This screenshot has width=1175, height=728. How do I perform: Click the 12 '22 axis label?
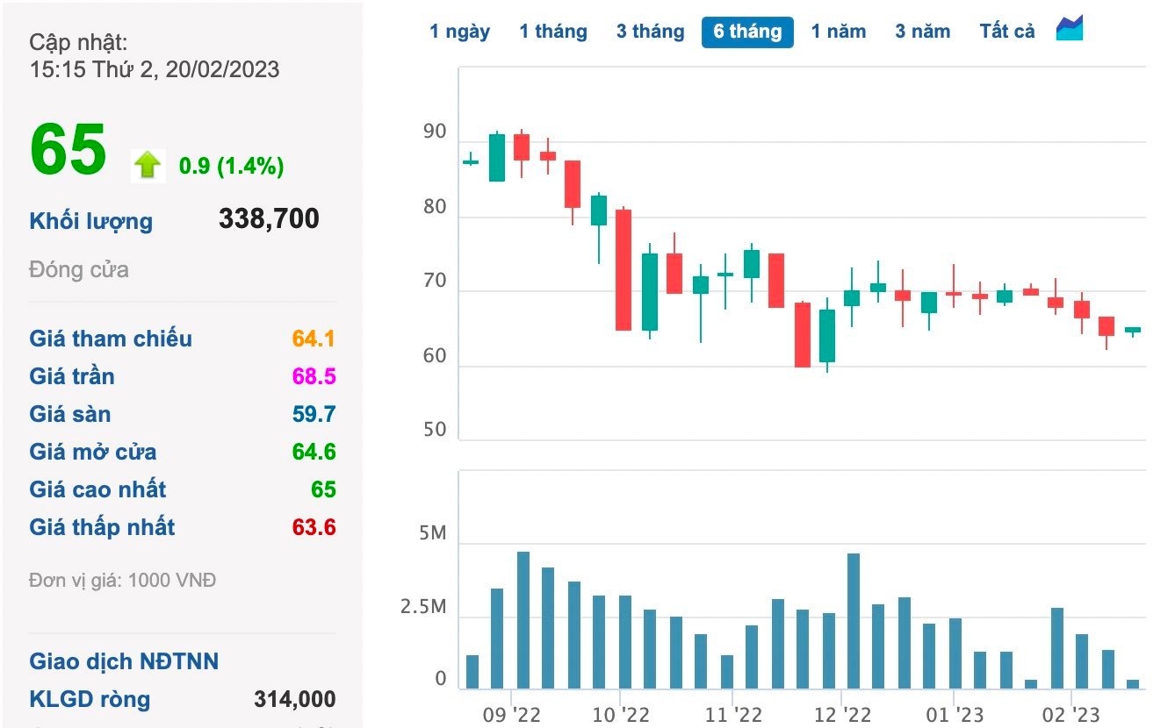pyautogui.click(x=843, y=715)
